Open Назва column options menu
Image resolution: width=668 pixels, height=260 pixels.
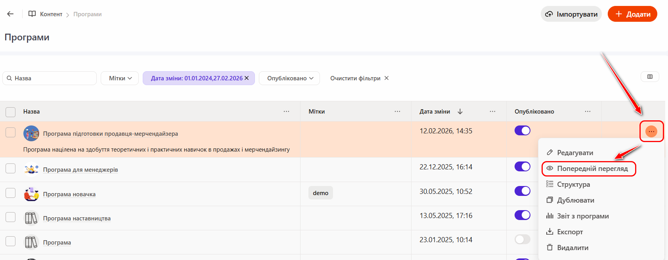pyautogui.click(x=286, y=112)
